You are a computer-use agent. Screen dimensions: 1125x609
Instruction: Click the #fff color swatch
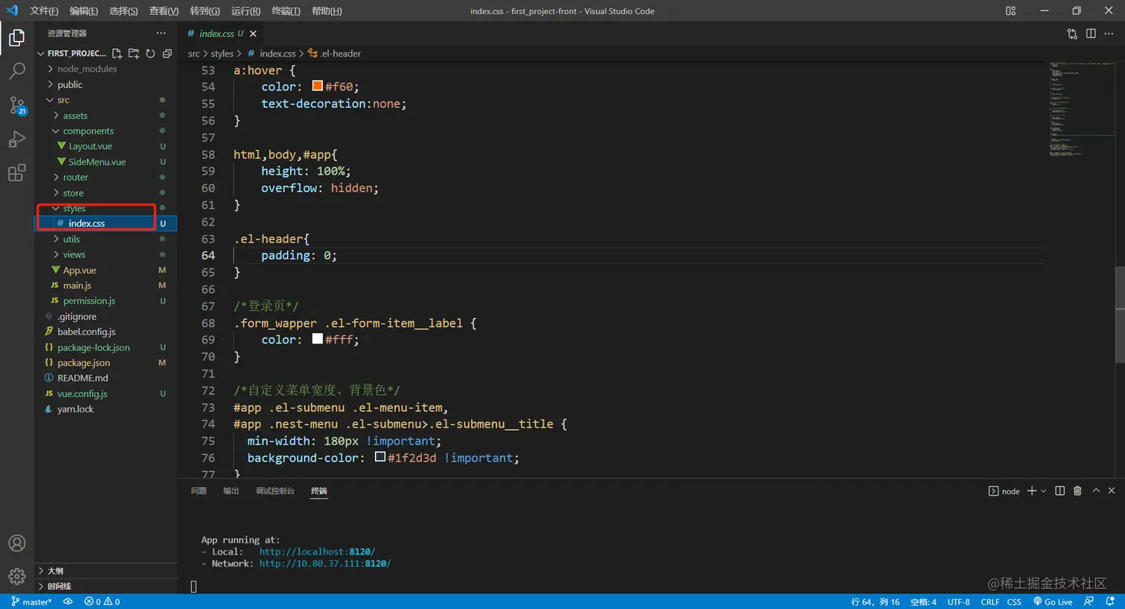(x=317, y=339)
